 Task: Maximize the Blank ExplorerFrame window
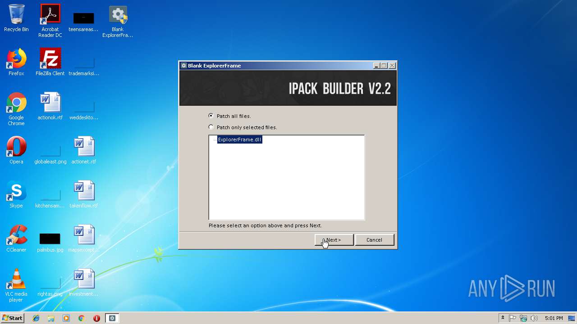click(x=384, y=66)
